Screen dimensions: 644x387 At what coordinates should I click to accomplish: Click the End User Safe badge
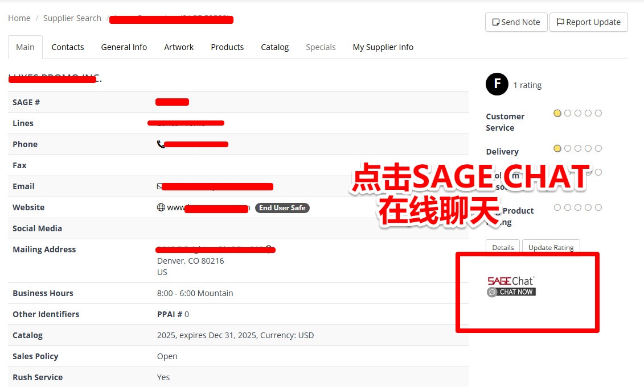[x=282, y=208]
